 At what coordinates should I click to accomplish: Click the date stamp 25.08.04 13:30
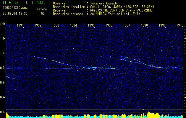(x=15, y=14)
